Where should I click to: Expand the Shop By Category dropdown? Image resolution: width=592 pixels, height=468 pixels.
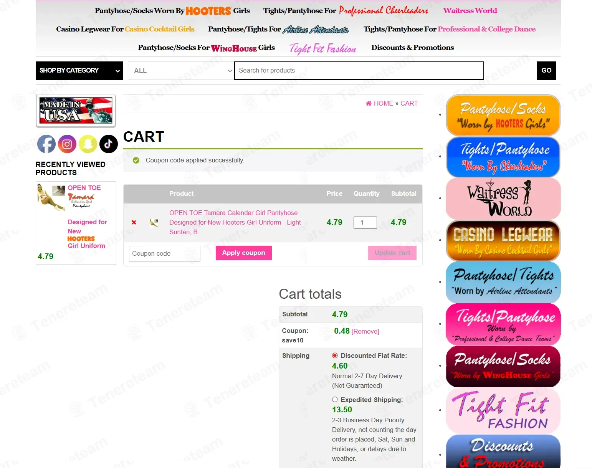coord(79,71)
